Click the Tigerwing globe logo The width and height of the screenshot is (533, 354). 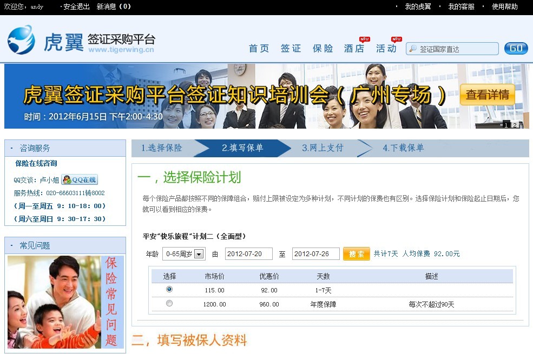(x=22, y=40)
